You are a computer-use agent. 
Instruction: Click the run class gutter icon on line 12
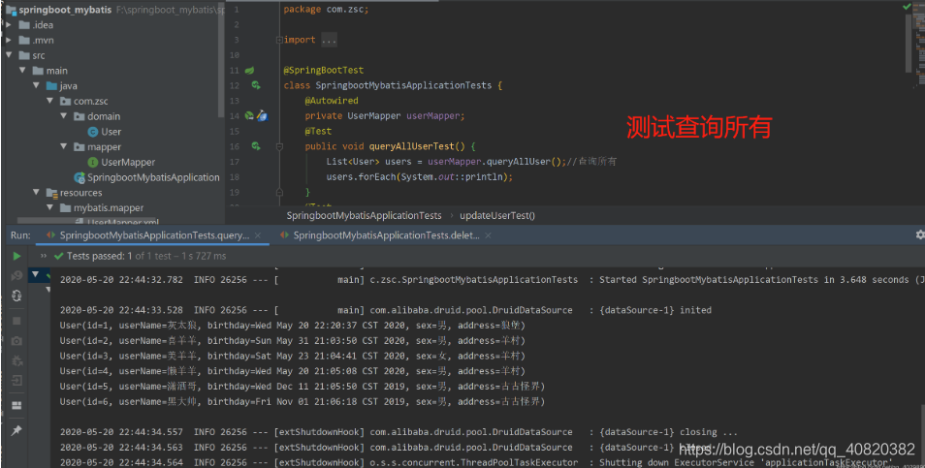[x=255, y=85]
